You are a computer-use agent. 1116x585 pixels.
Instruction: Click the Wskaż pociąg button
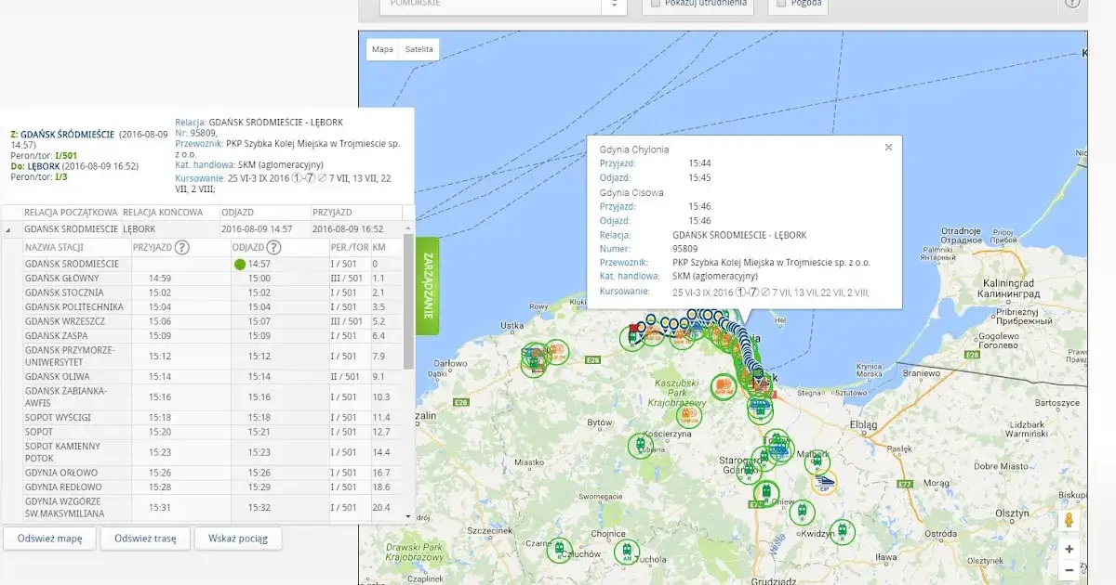click(238, 539)
